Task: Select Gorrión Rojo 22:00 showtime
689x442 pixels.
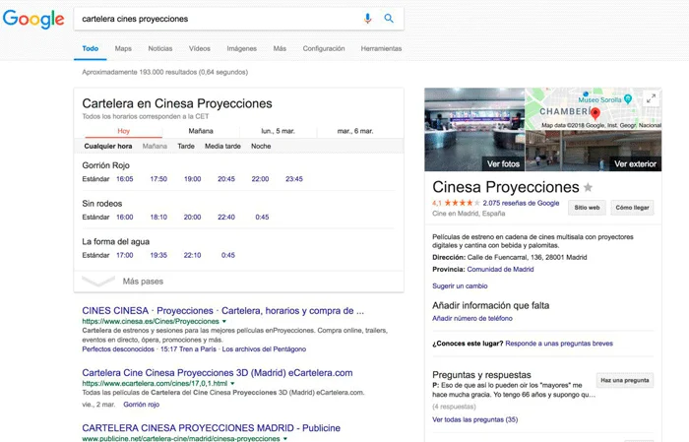Action: (260, 179)
